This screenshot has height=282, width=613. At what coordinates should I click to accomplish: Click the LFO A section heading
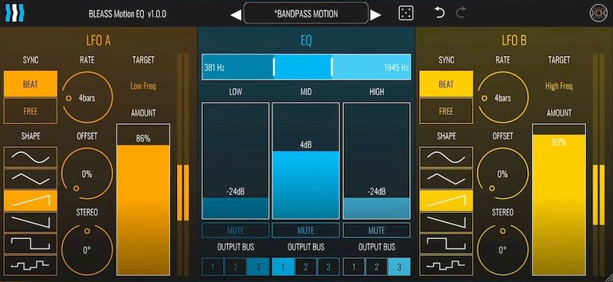pyautogui.click(x=98, y=41)
